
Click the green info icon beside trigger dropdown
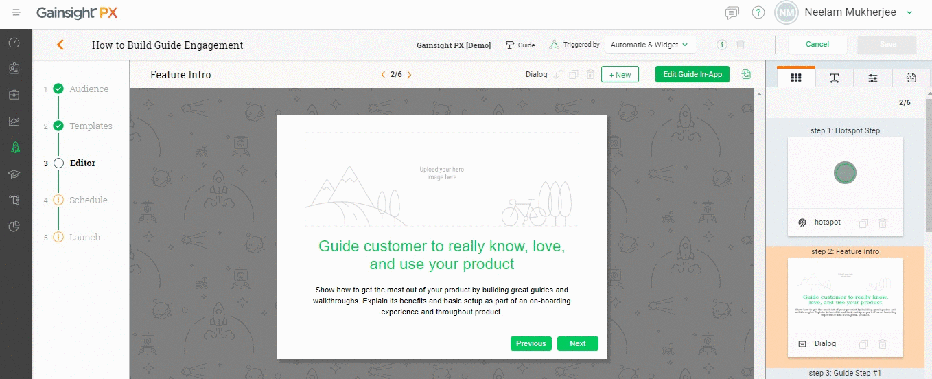[722, 45]
